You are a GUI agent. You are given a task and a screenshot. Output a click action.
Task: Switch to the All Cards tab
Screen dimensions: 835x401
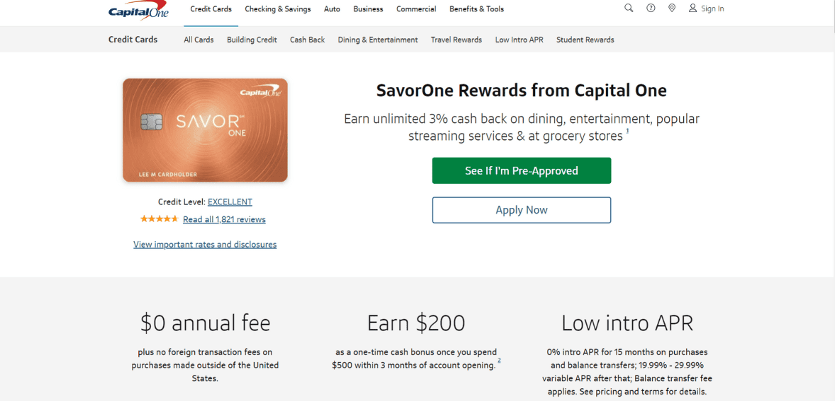click(x=198, y=40)
